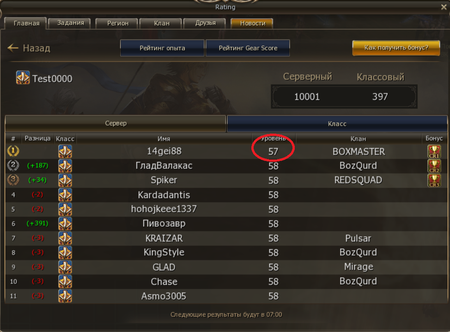Screen dimensions: 450x332
Task: Open the Новости tab
Action: click(x=253, y=23)
